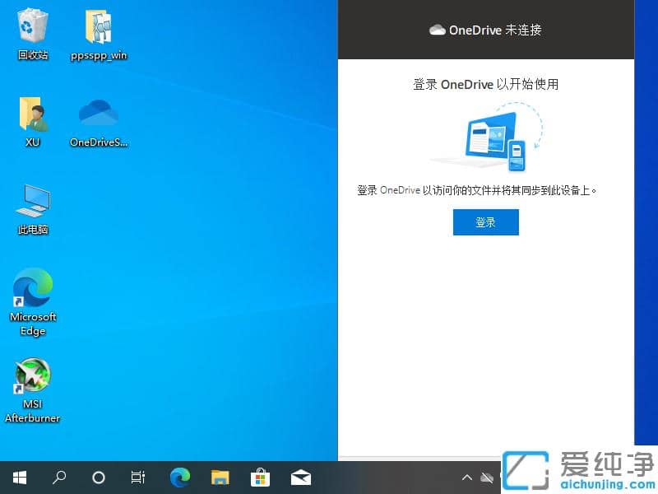
Task: Activate Cortana from the taskbar
Action: [x=98, y=477]
